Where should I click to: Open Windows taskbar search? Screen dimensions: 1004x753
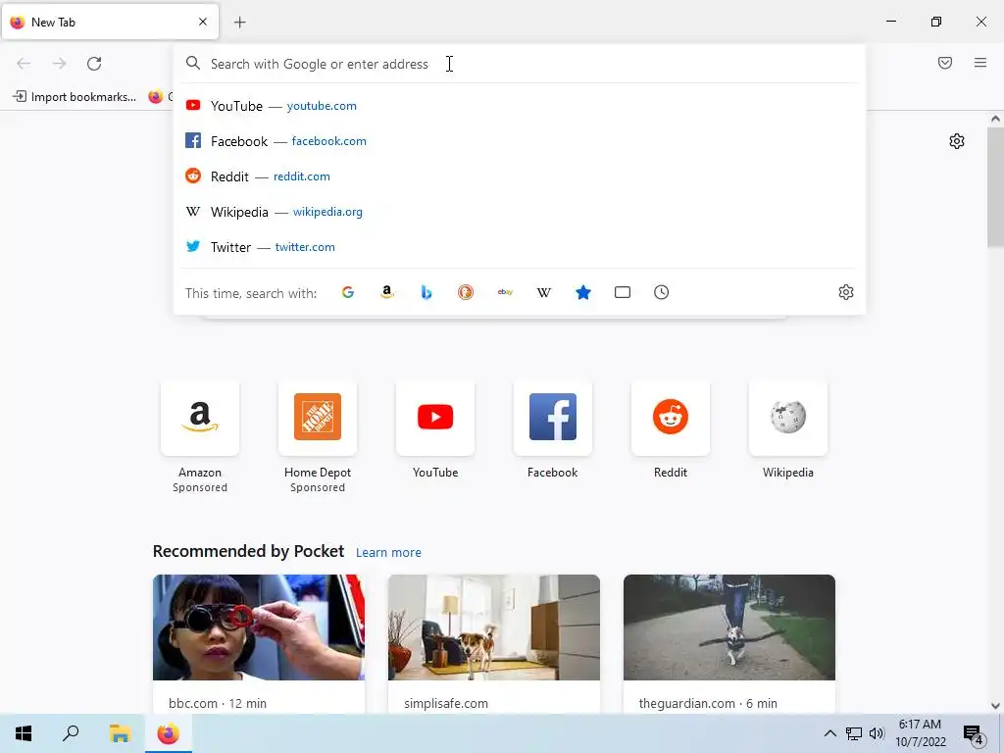[71, 733]
